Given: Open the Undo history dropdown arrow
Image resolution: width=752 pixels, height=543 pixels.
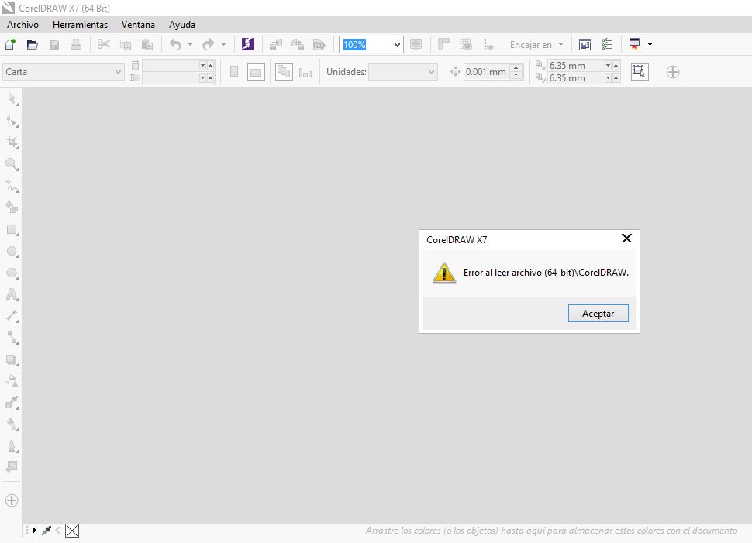Looking at the screenshot, I should 191,45.
